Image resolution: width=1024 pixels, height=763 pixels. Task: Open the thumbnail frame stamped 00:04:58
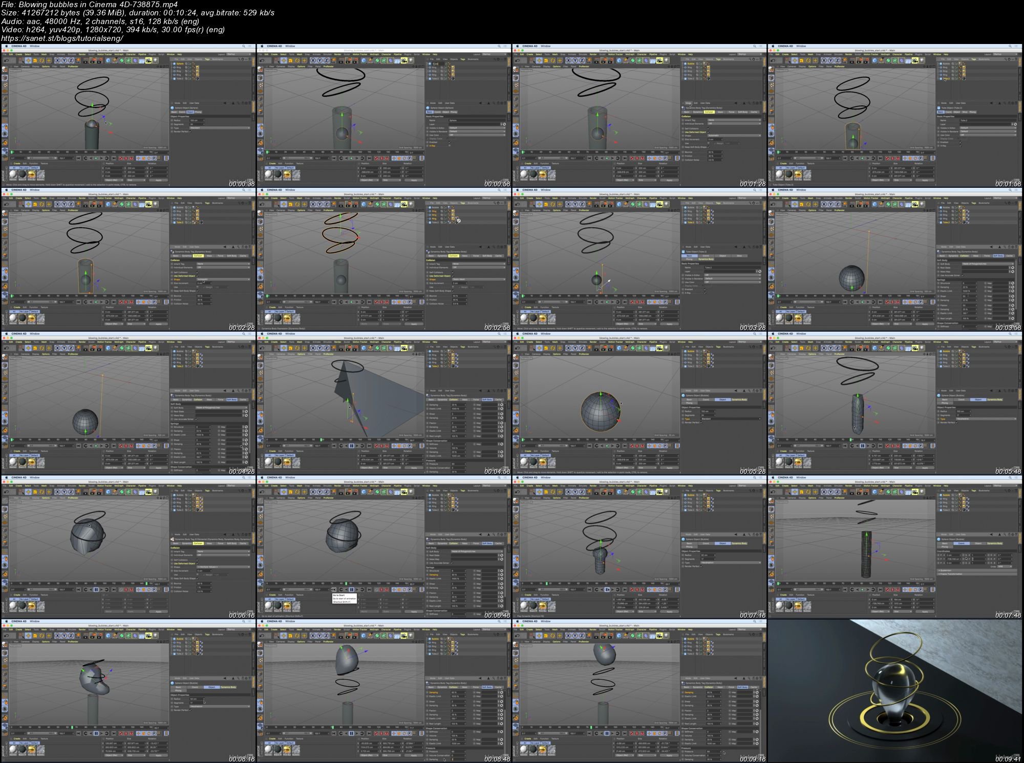[384, 403]
